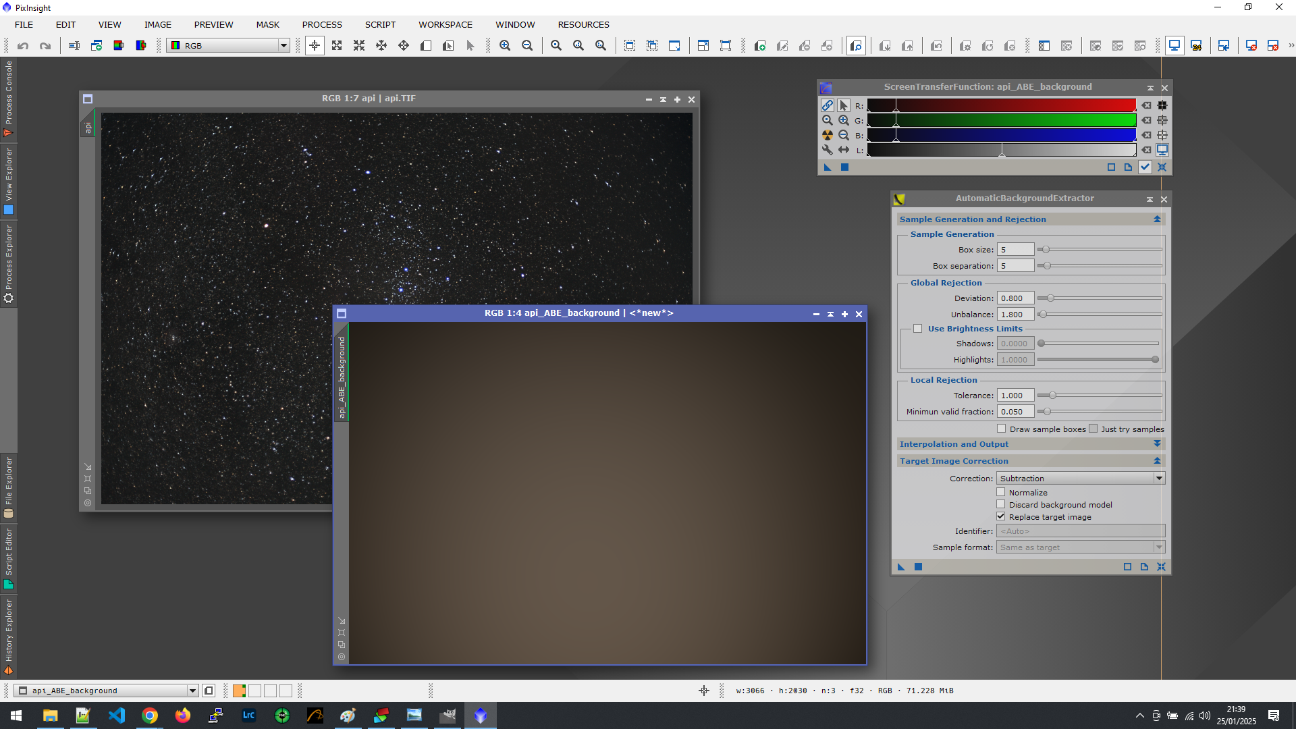Select the crosshair Readout mode tool

click(x=315, y=46)
